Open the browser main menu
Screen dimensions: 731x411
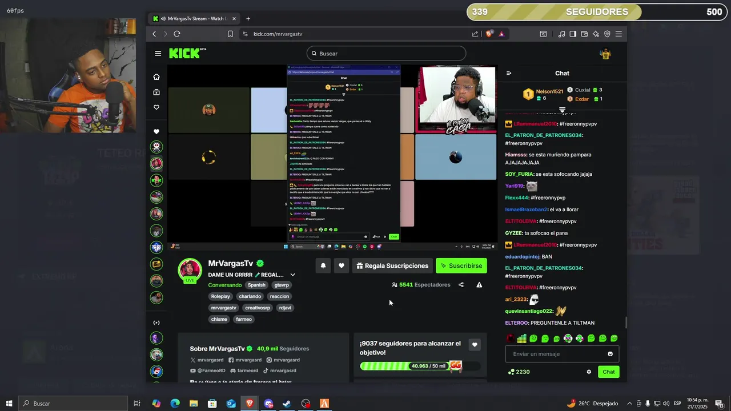[x=618, y=34]
